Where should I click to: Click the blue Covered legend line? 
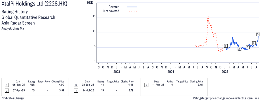click(x=132, y=7)
